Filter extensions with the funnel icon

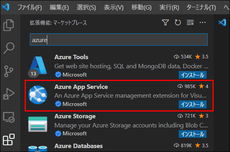coord(165,23)
